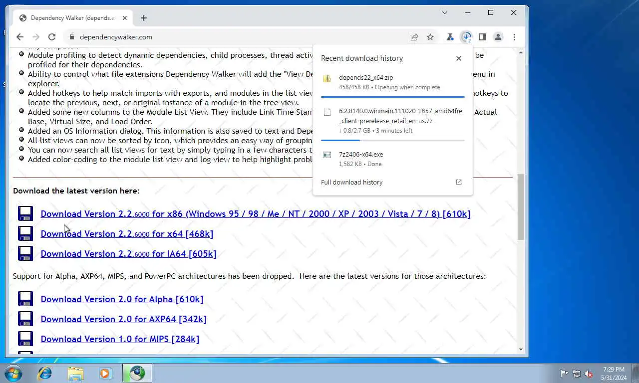The image size is (639, 383).
Task: Open a new browser tab
Action: (x=144, y=18)
